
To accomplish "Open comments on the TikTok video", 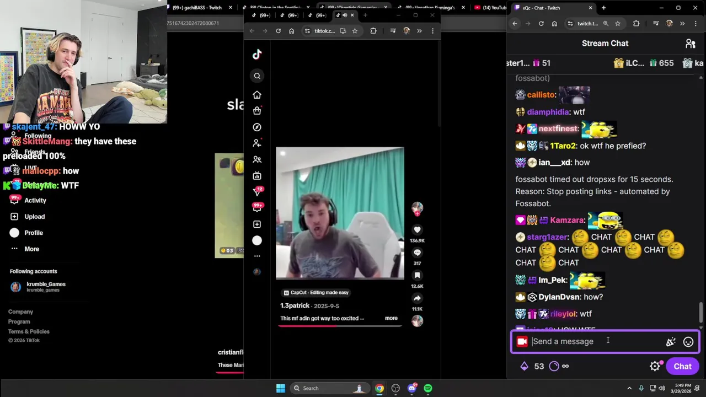I will click(418, 253).
